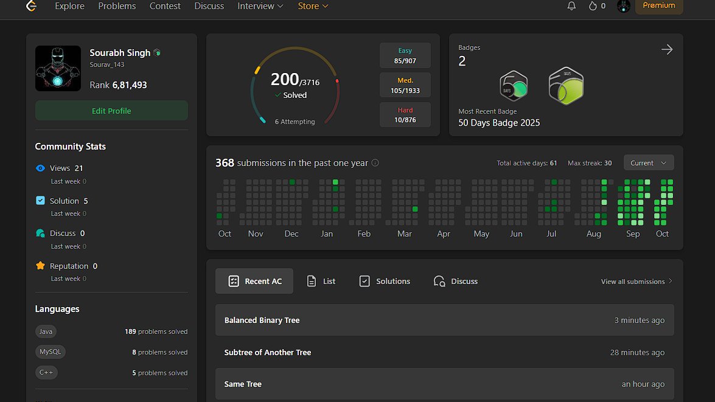Click the Community Stats heading

coord(70,147)
